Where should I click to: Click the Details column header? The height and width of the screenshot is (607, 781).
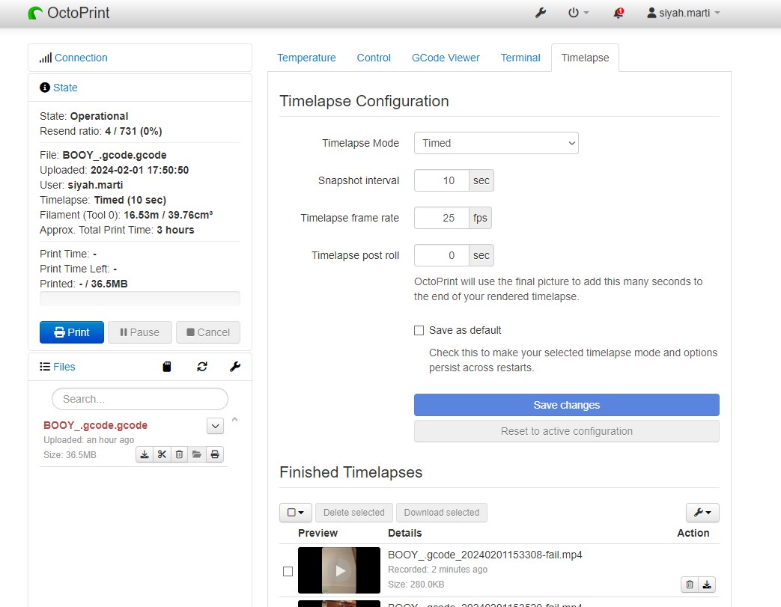(x=405, y=534)
